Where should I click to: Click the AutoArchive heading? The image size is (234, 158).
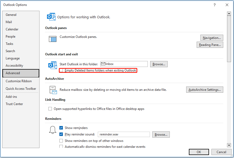[55, 79]
